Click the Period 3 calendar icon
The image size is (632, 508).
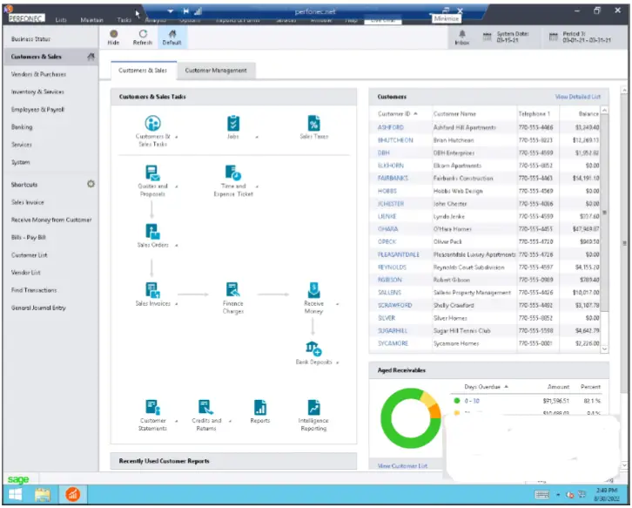[x=554, y=37]
